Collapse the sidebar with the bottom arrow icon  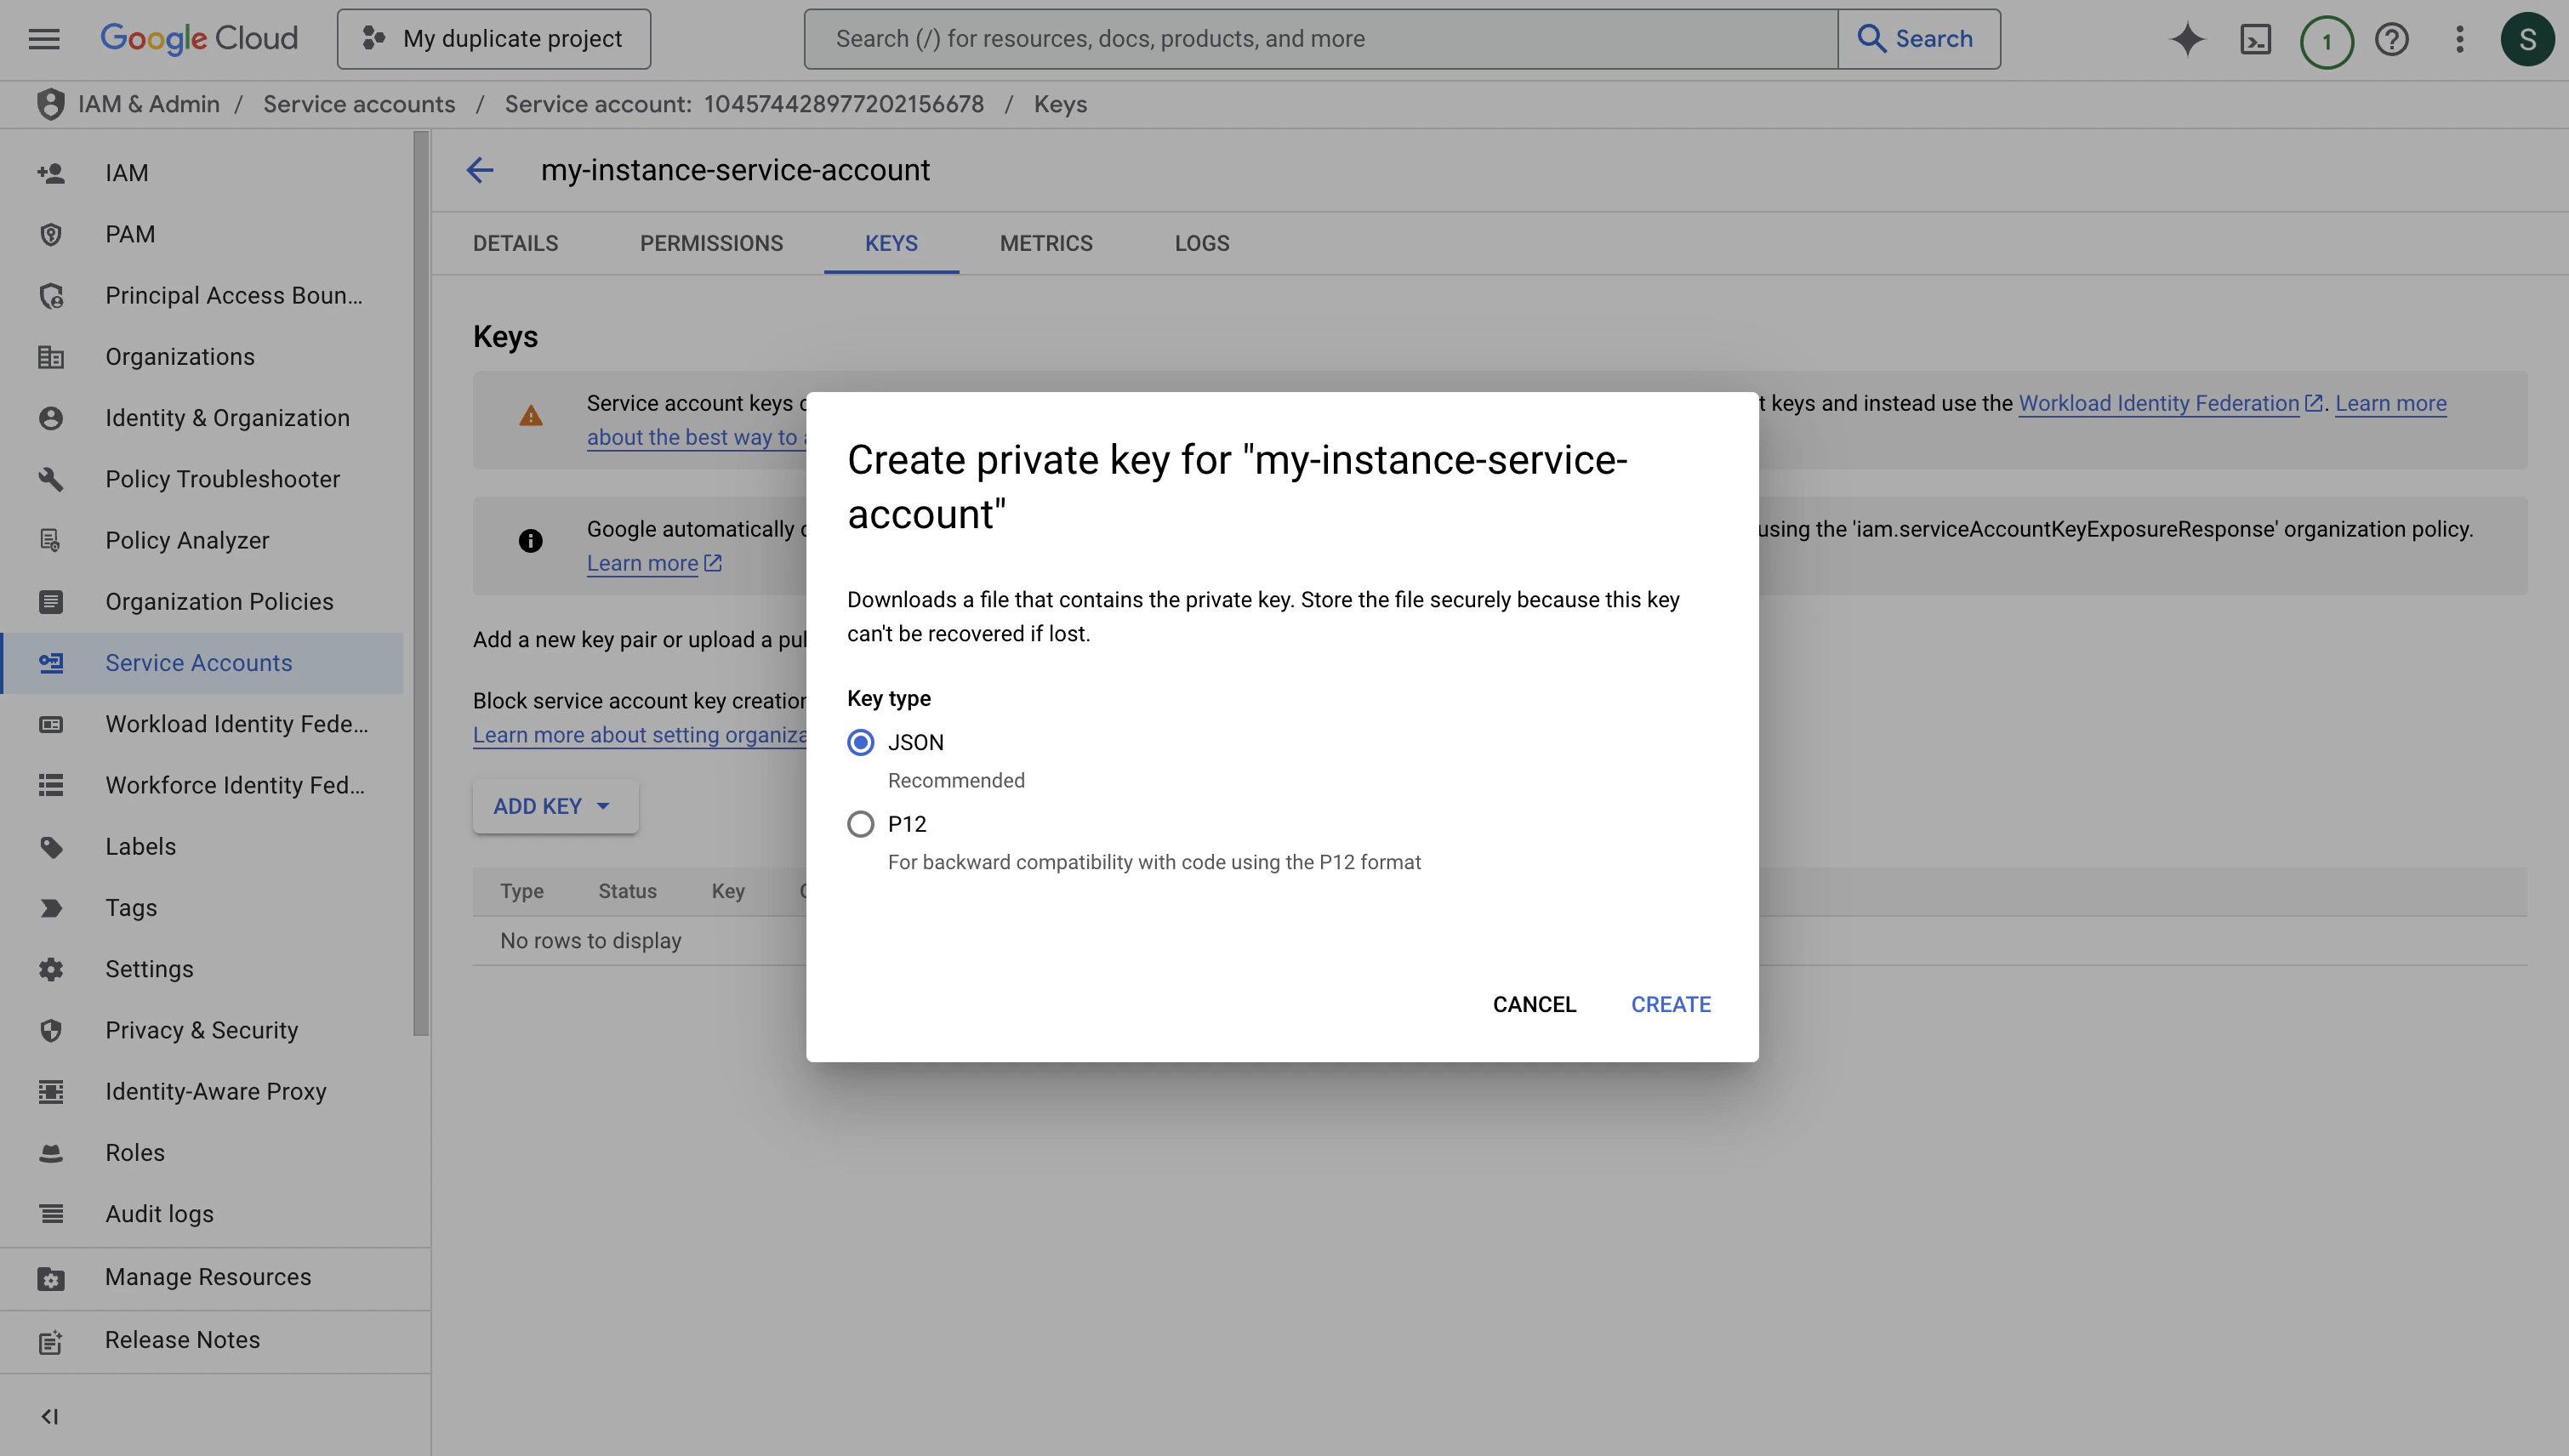(49, 1416)
